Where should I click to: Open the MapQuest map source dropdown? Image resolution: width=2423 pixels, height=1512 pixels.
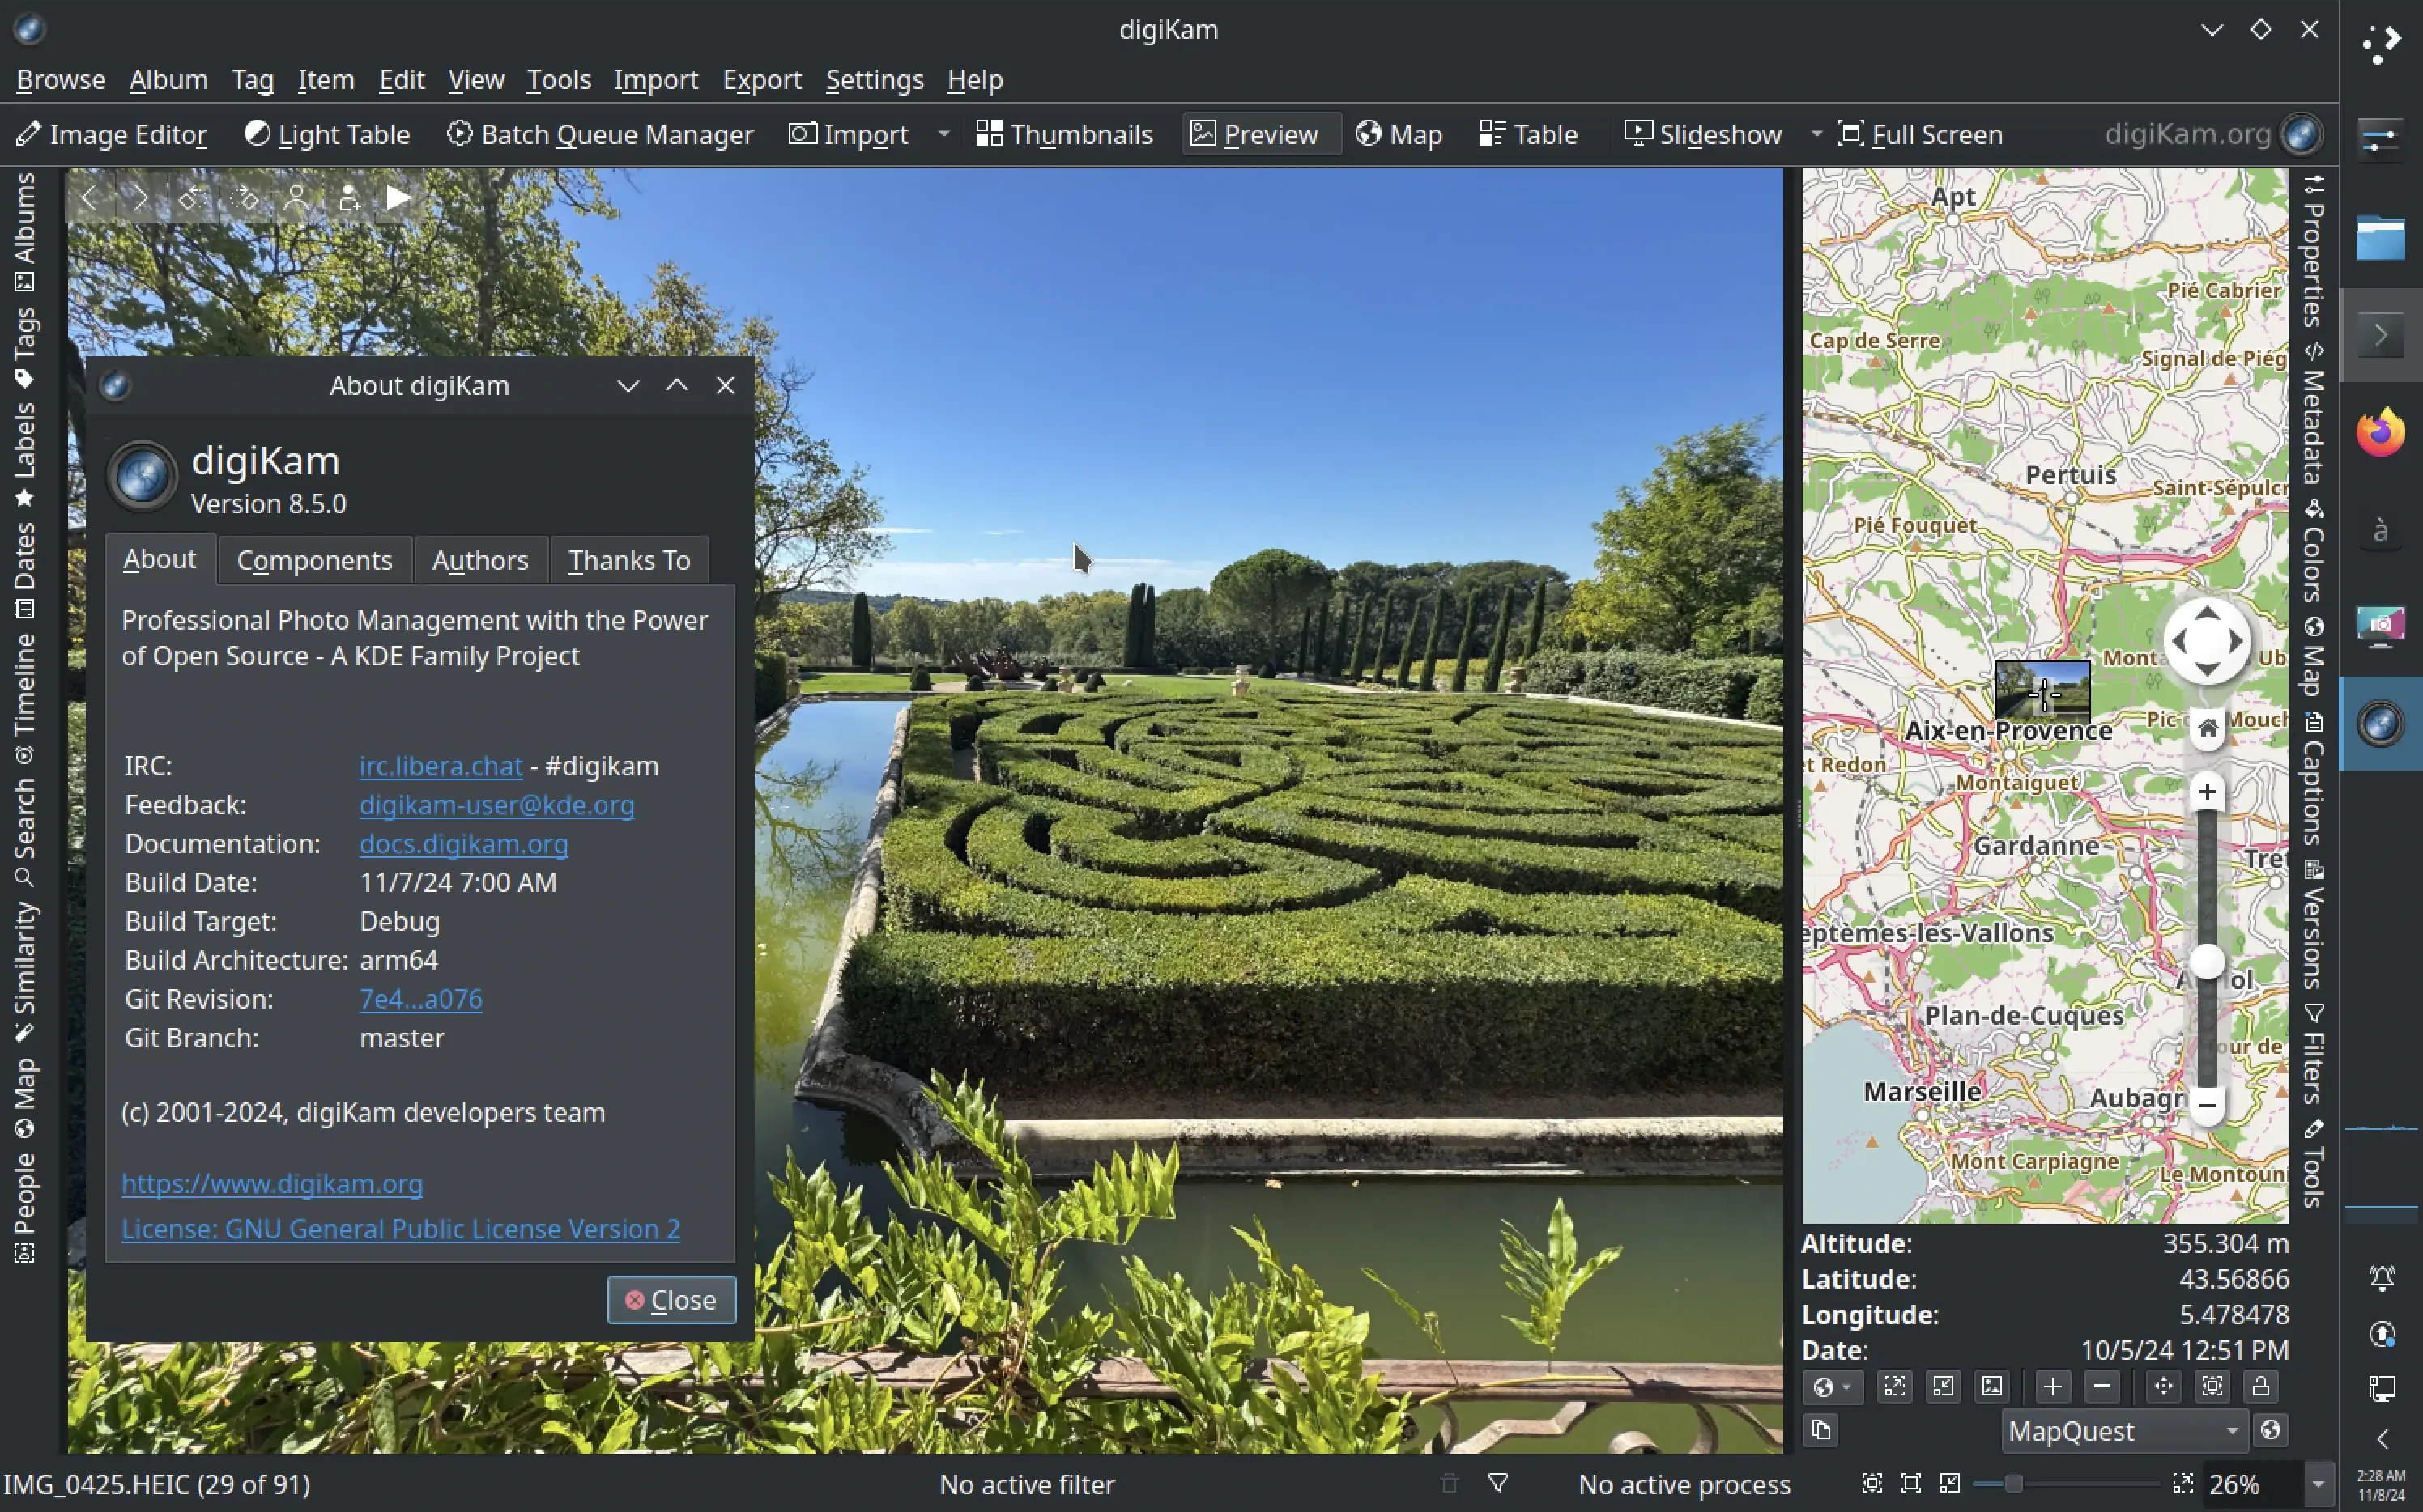click(x=2123, y=1431)
